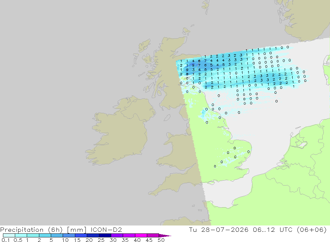Click the '0.1' legend scale label

tap(6, 240)
